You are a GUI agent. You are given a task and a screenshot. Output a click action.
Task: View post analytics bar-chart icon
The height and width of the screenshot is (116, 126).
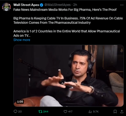(x=90, y=112)
